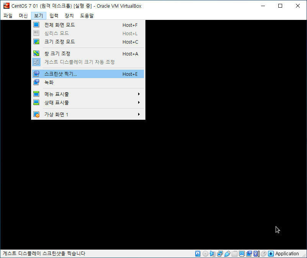Open the 도움말 menu

87,16
